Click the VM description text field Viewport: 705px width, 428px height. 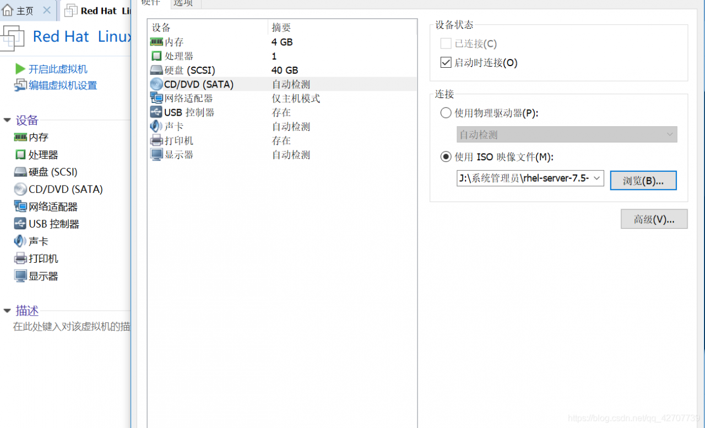[x=72, y=327]
